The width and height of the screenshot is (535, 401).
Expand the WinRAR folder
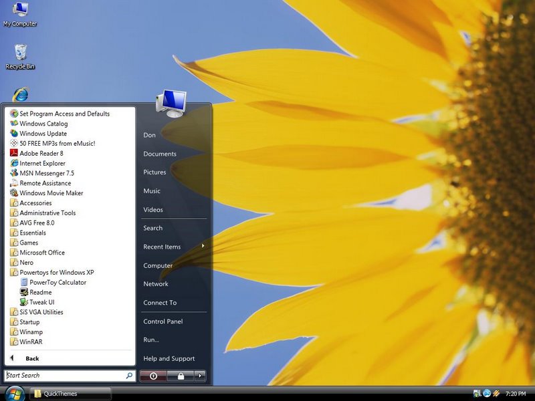[26, 342]
